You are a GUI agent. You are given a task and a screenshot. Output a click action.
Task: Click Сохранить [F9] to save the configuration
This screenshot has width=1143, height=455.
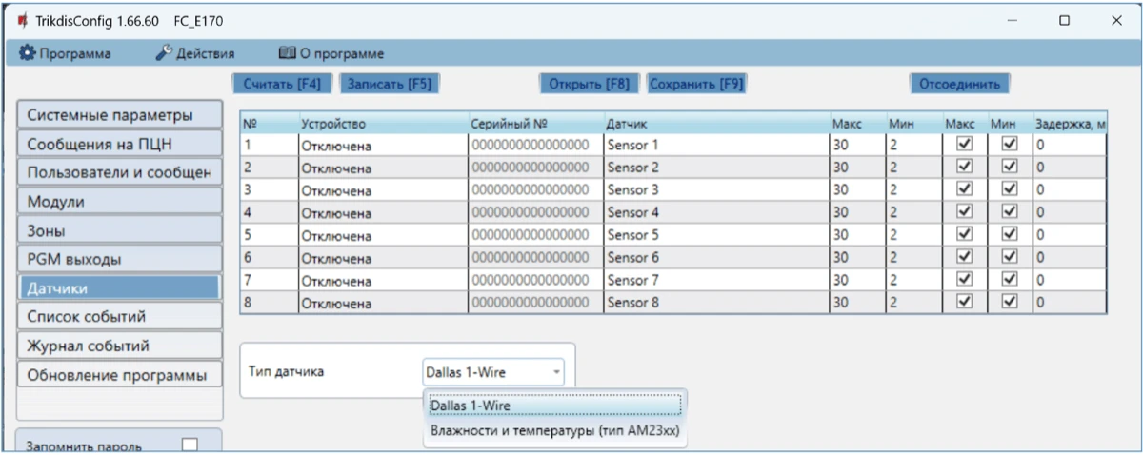coord(695,84)
